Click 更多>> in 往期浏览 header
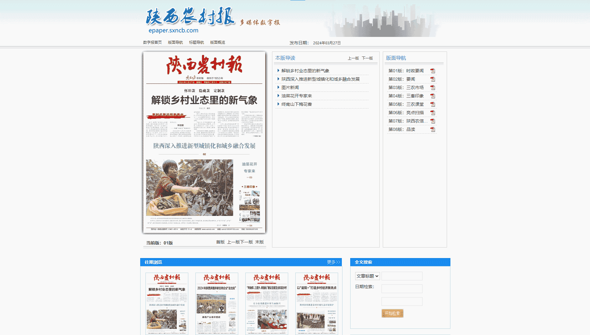The width and height of the screenshot is (590, 335). 333,262
